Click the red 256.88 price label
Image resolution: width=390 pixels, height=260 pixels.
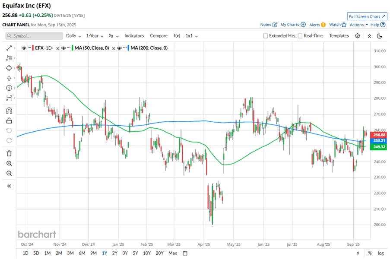tap(378, 135)
